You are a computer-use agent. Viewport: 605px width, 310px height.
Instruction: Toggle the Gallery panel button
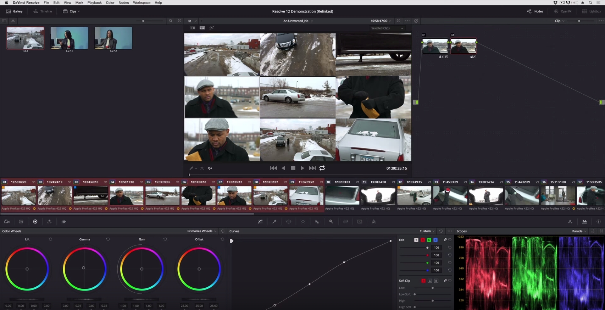[14, 11]
